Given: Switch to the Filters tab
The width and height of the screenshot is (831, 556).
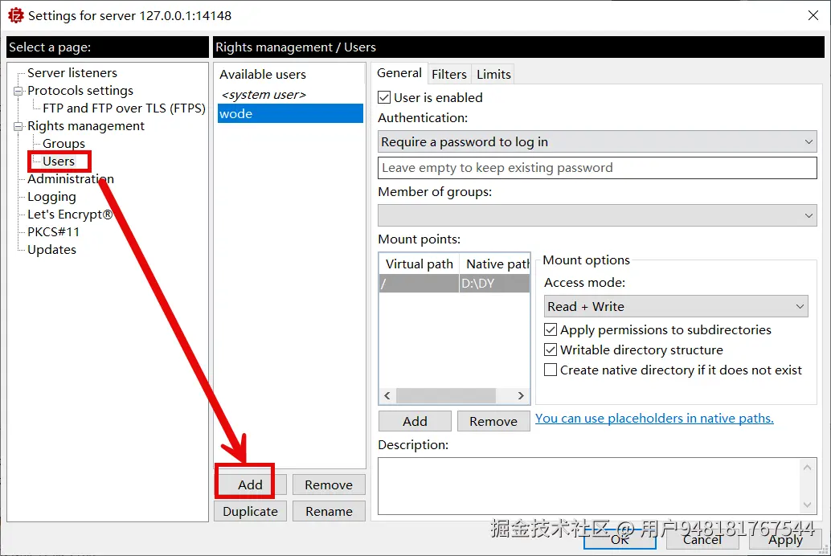Looking at the screenshot, I should [449, 74].
